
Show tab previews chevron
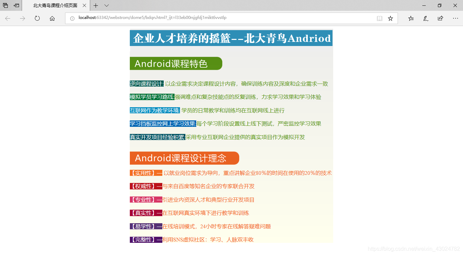point(106,5)
